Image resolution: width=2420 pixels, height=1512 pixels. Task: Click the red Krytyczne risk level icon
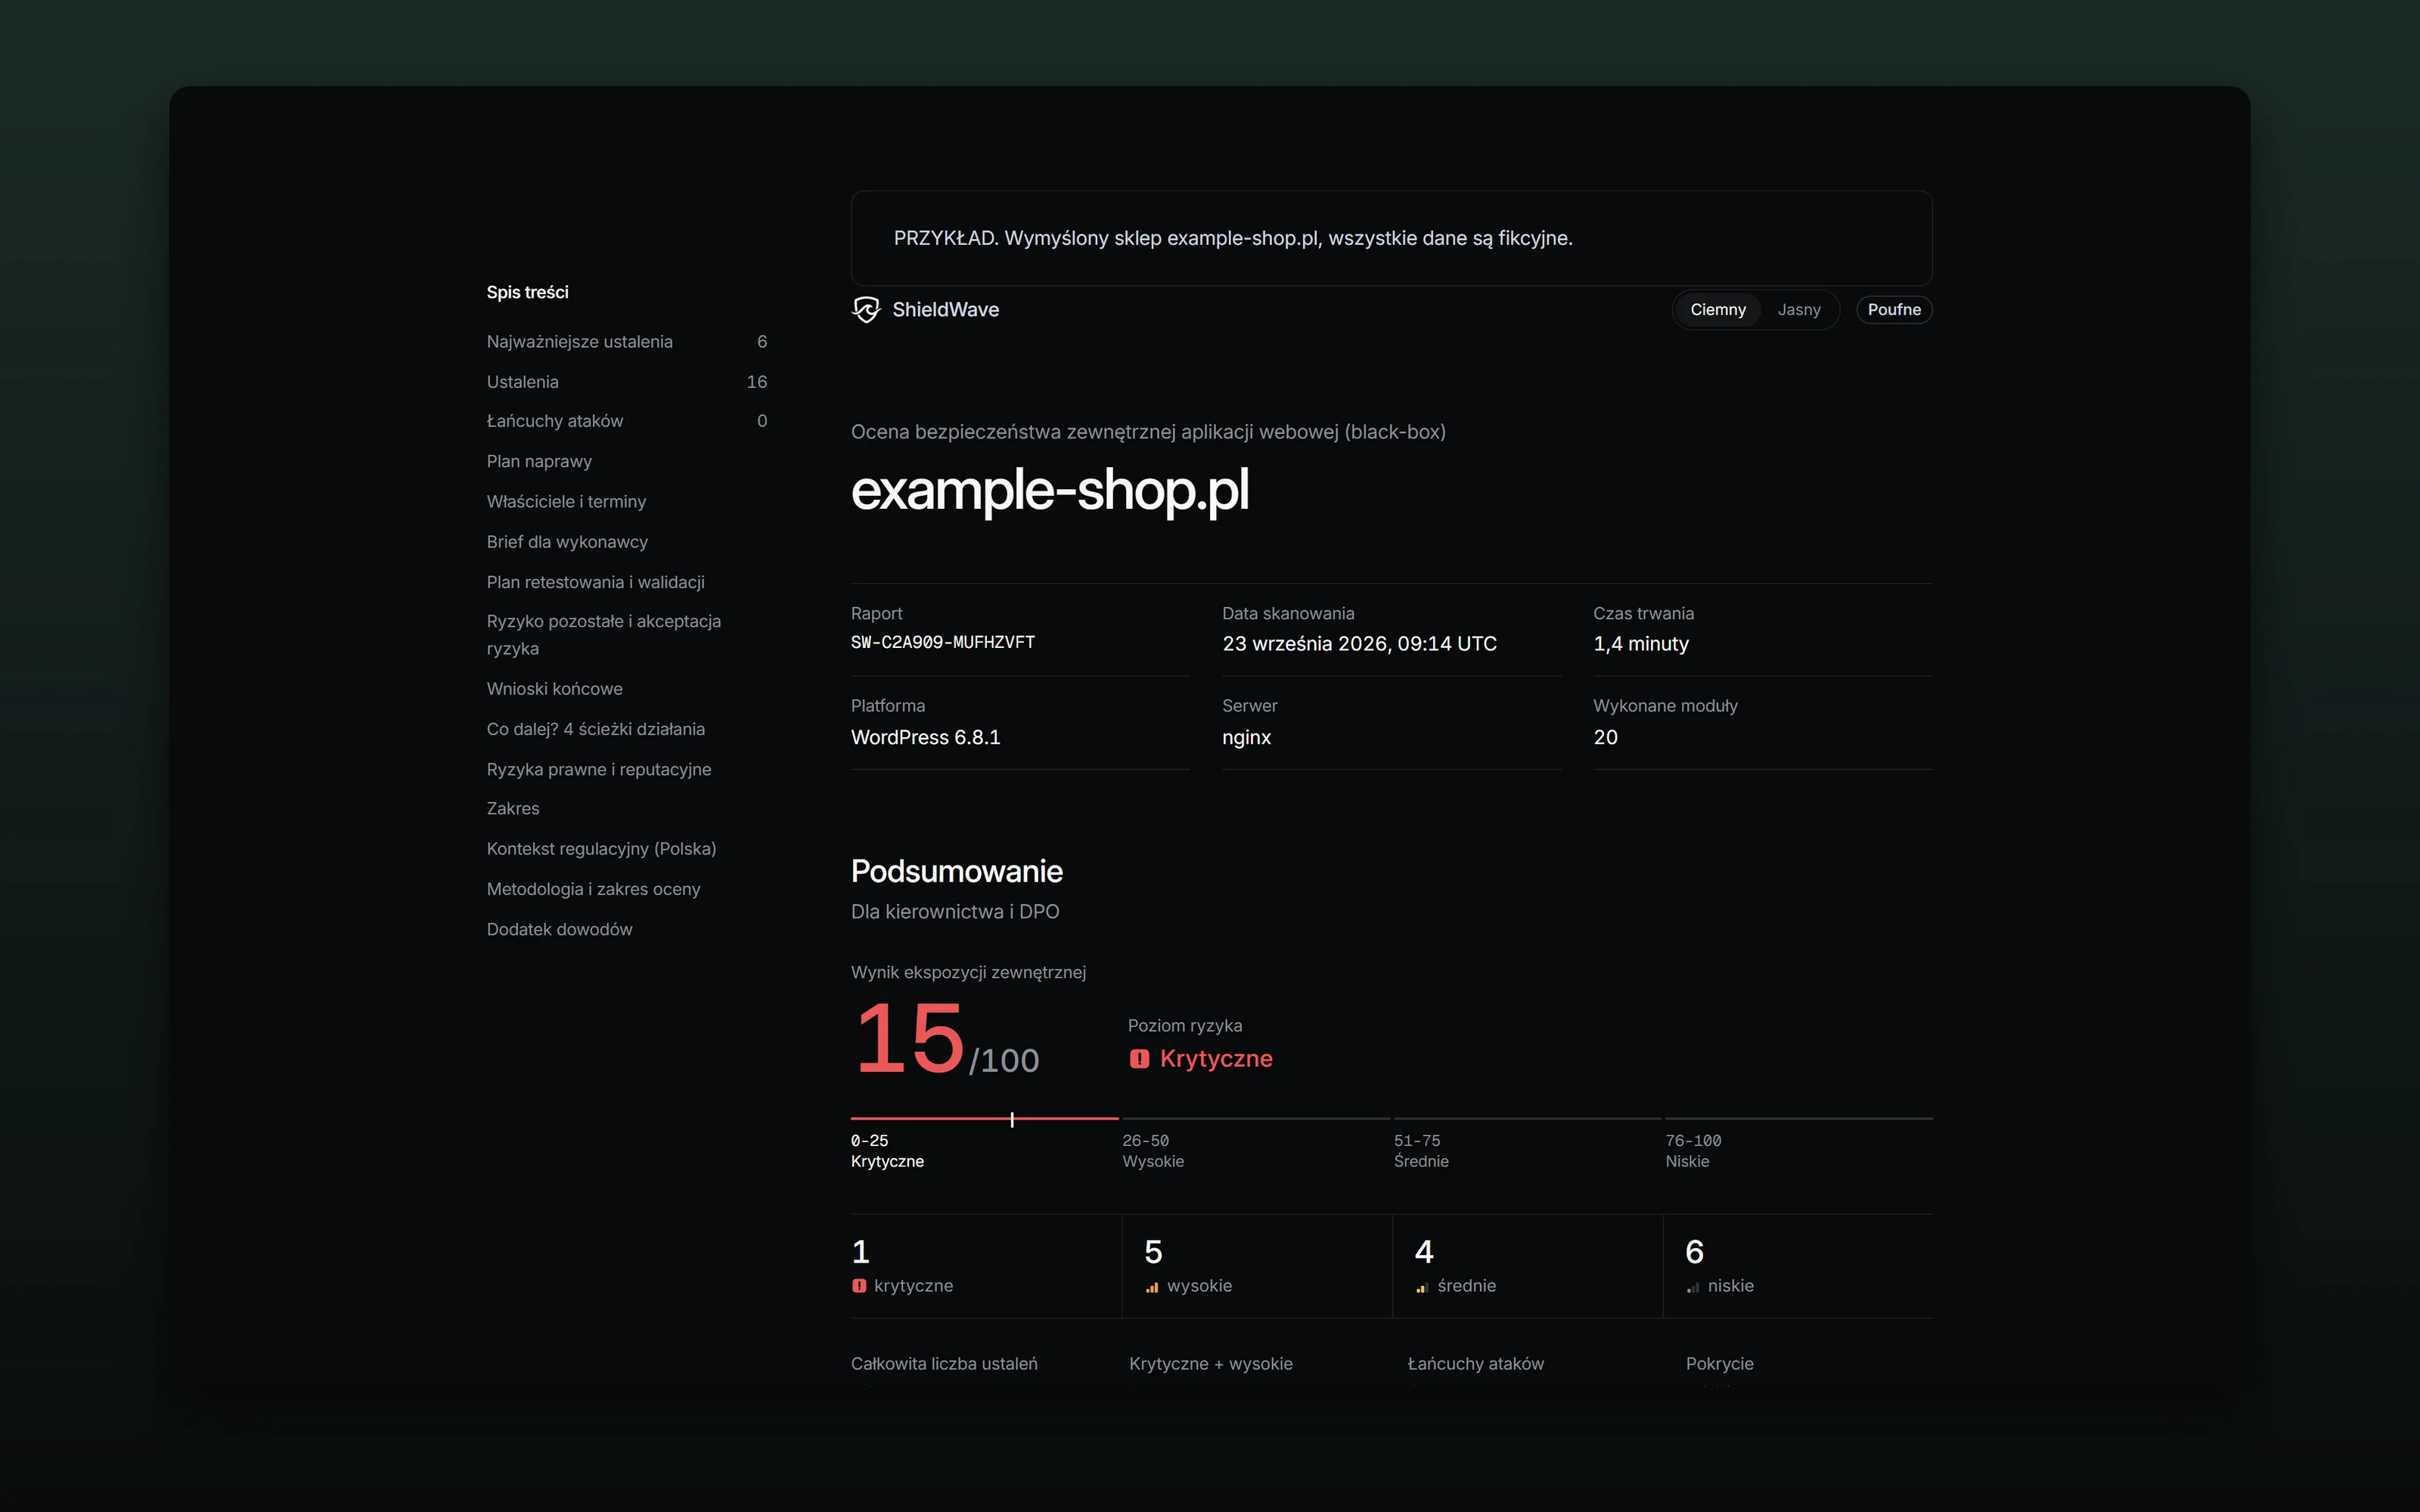pos(1139,1059)
